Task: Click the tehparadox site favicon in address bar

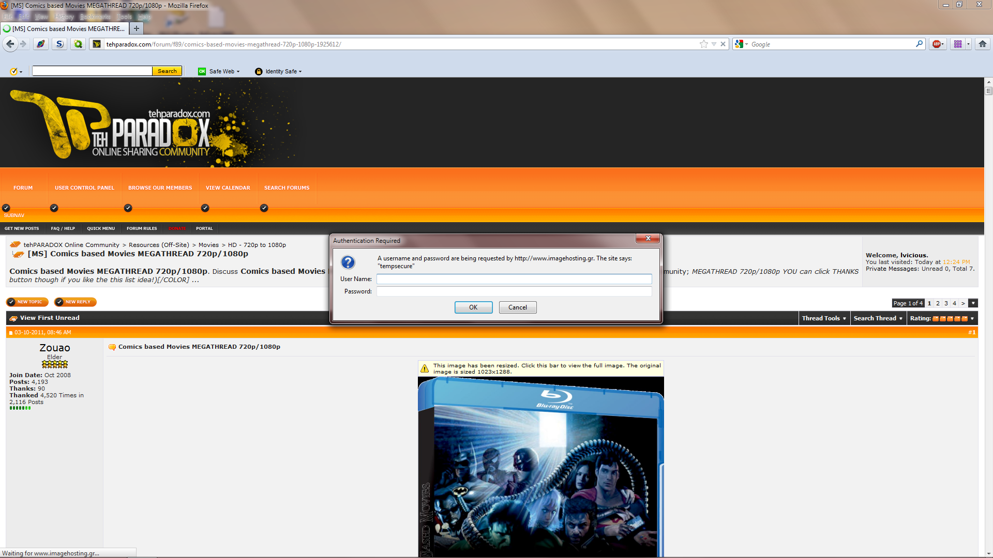Action: click(x=97, y=44)
